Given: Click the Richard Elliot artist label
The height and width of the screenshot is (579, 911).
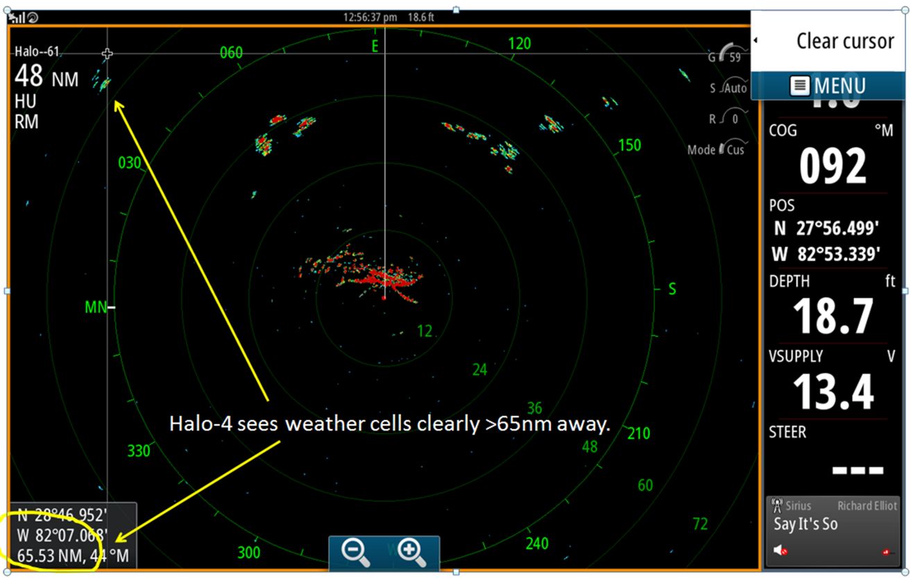Looking at the screenshot, I should click(867, 506).
